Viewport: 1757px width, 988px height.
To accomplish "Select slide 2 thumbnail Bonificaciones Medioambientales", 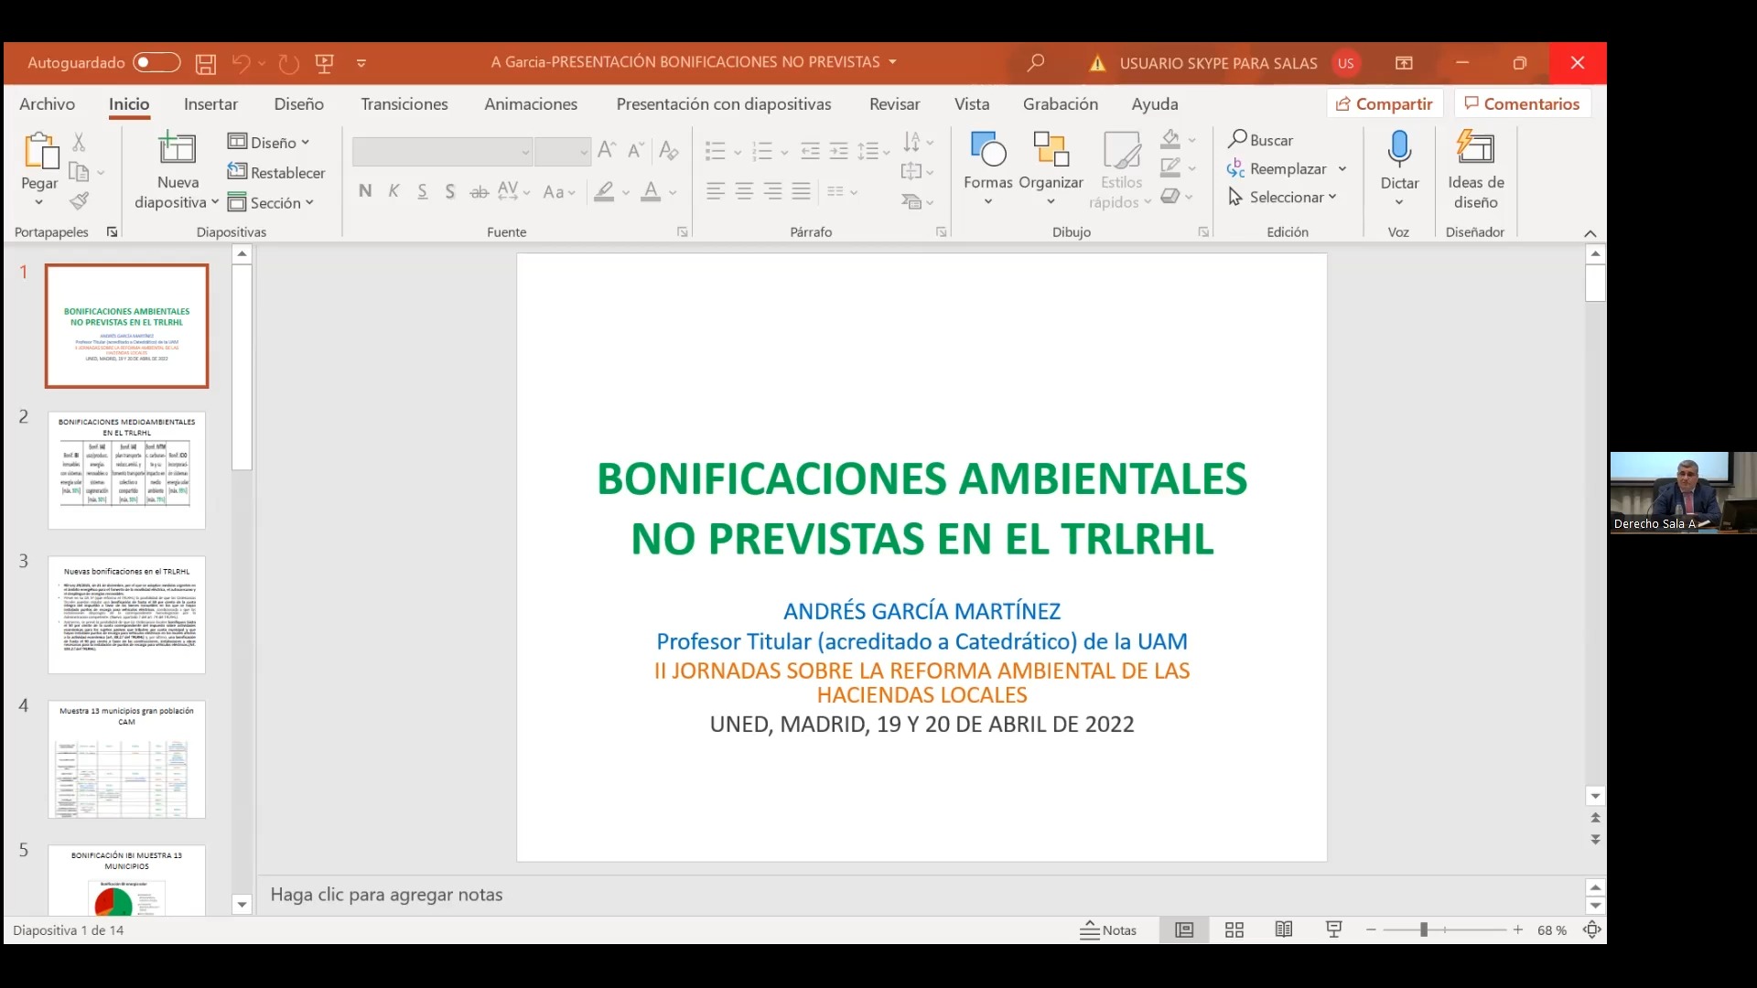I will (127, 469).
